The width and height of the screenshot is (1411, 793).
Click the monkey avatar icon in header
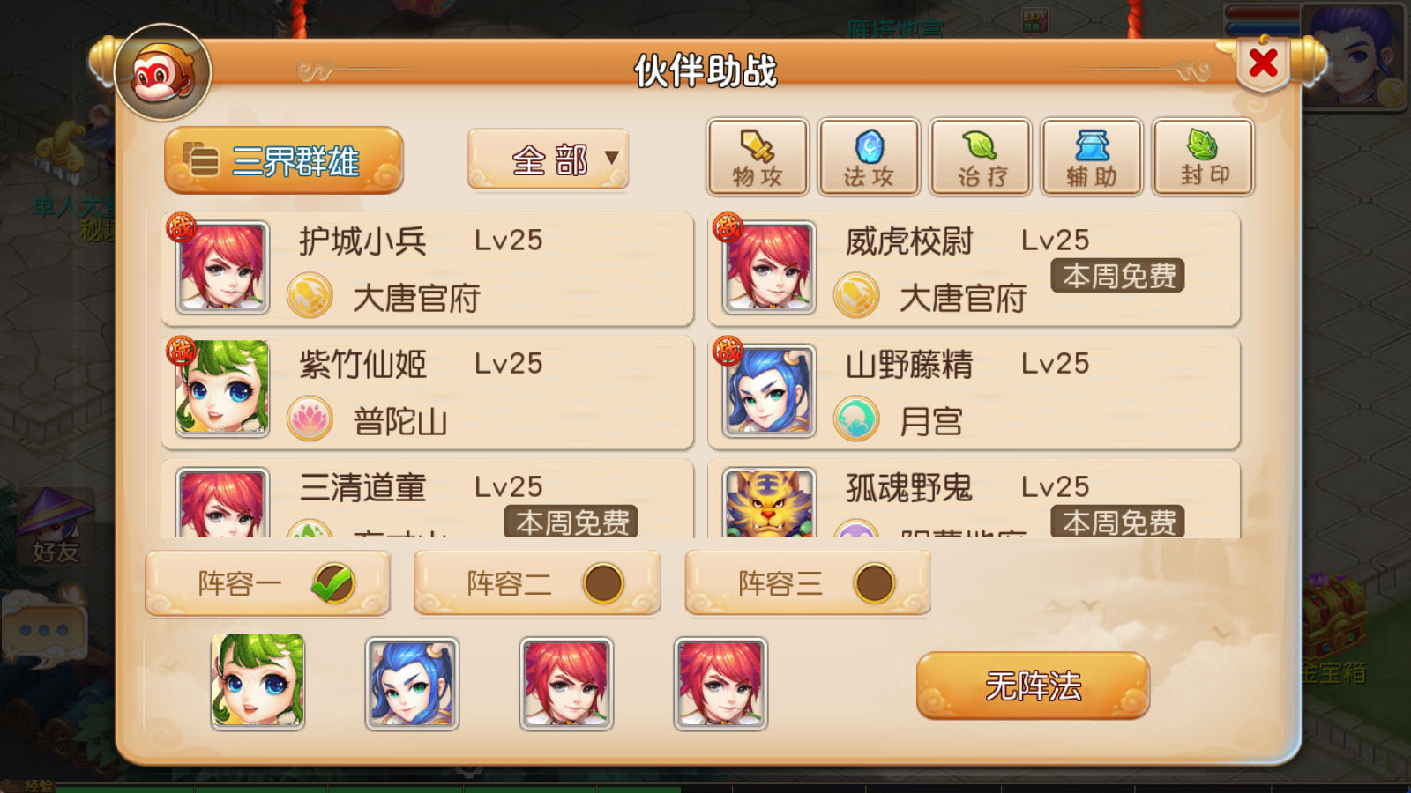pos(163,72)
